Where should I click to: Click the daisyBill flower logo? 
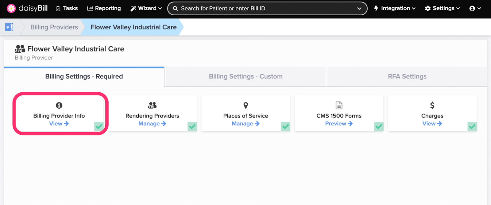tap(11, 8)
